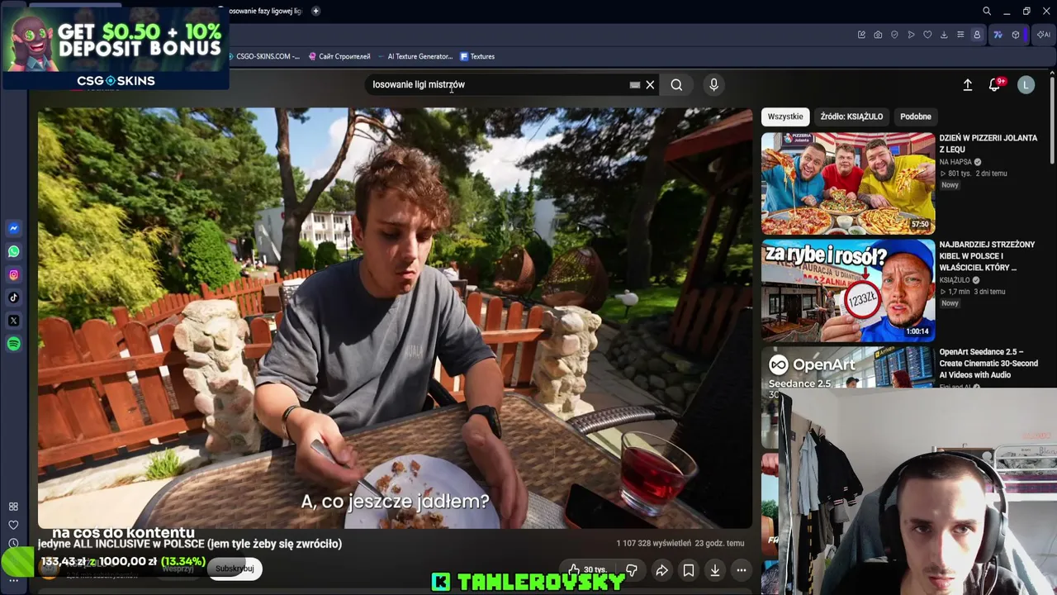
Task: Open more actions menu under video
Action: point(742,570)
